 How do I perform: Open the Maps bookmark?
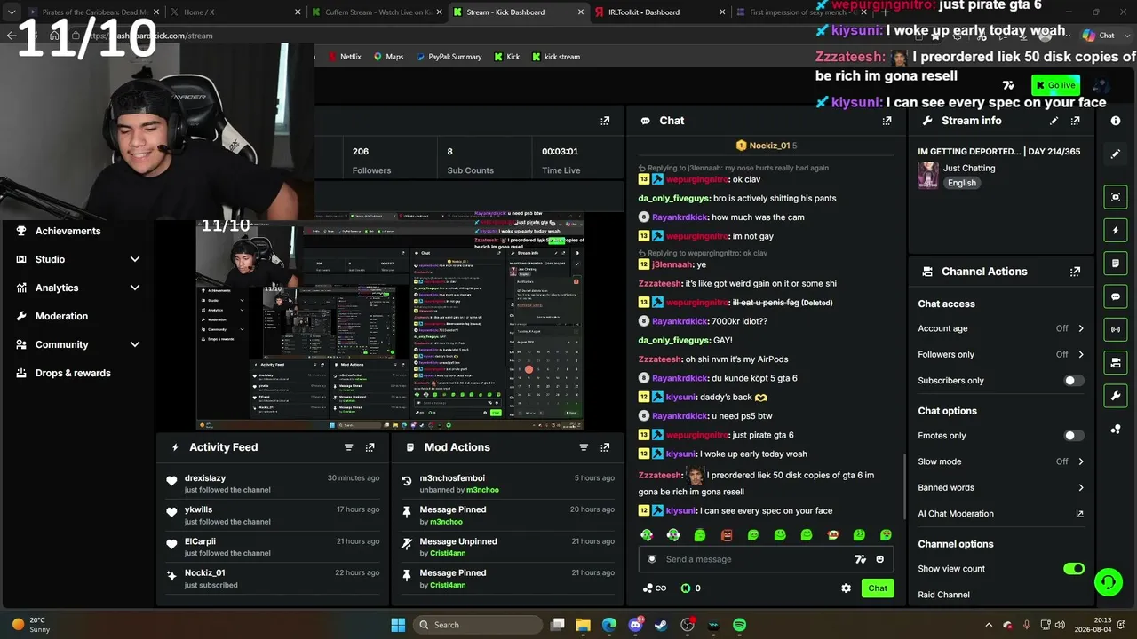[x=388, y=57]
